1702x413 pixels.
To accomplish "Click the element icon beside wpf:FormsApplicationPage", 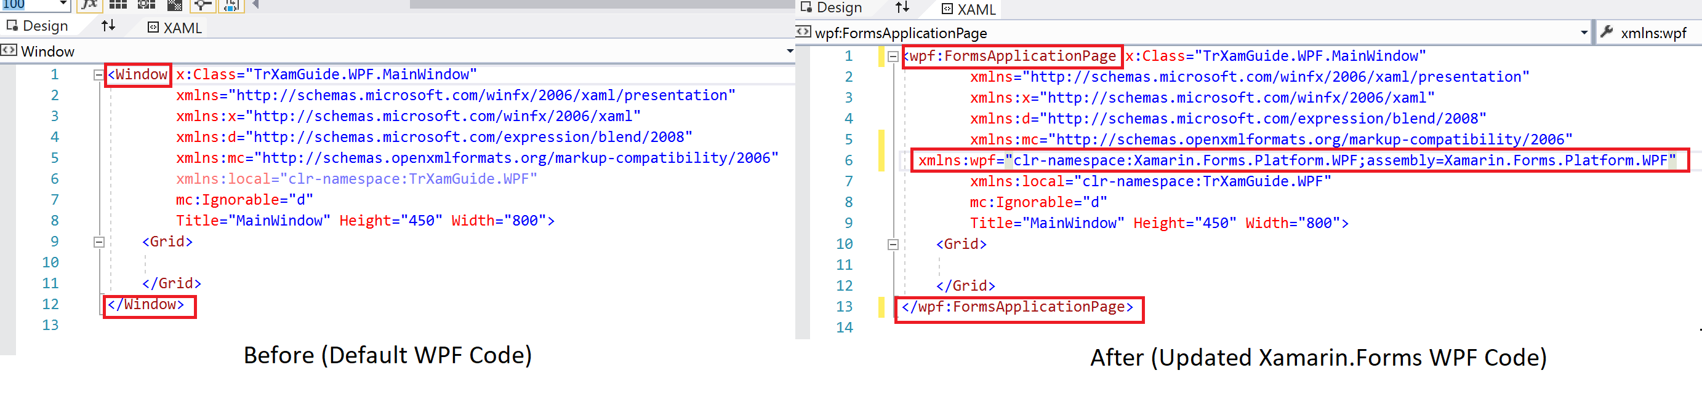I will pyautogui.click(x=803, y=32).
